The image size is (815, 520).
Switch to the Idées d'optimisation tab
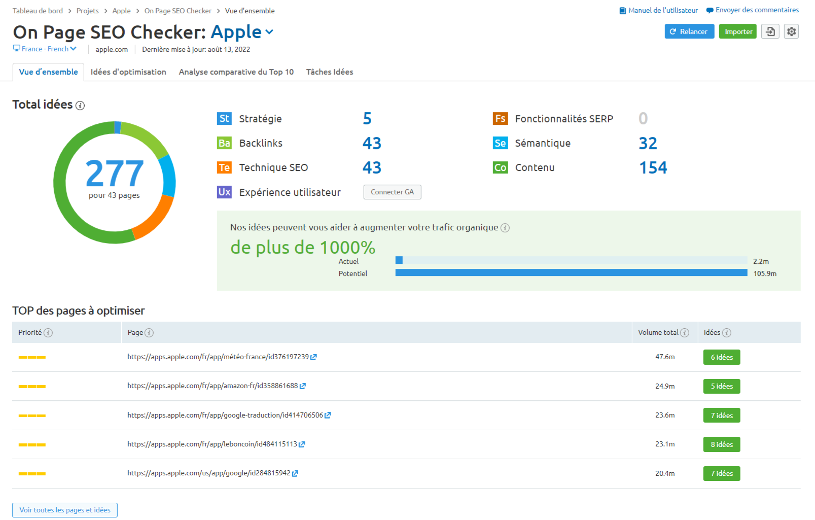coord(128,72)
